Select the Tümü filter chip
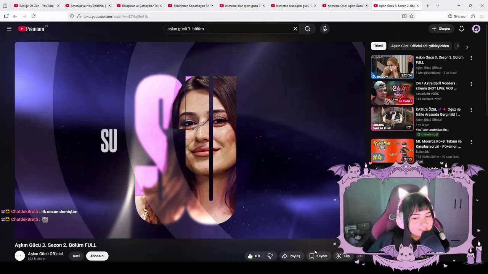 (379, 46)
